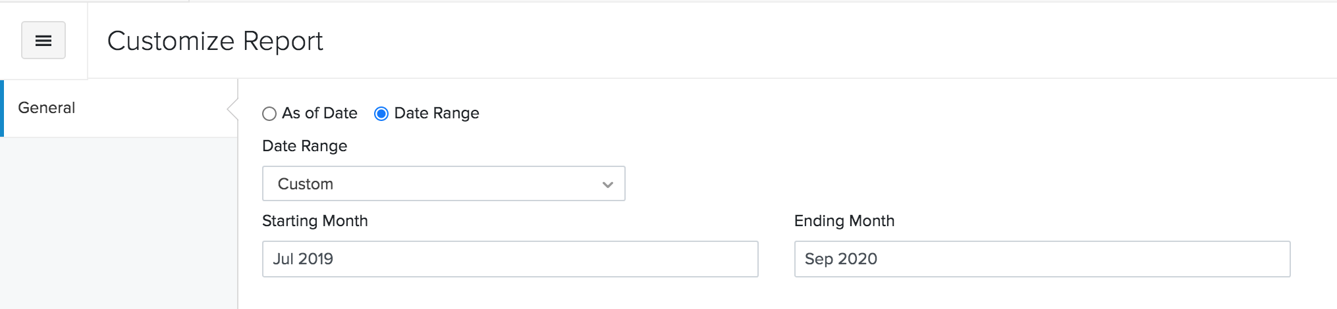Click the blue active indicator on General

2,108
